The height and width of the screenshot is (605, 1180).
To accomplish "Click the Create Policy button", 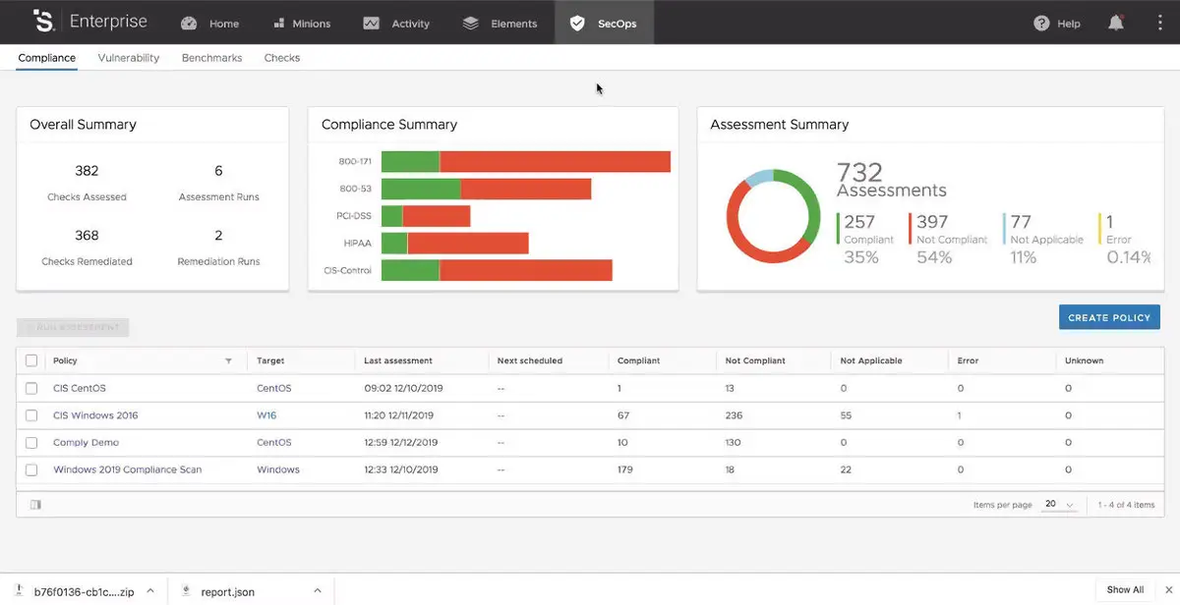I will click(1109, 317).
